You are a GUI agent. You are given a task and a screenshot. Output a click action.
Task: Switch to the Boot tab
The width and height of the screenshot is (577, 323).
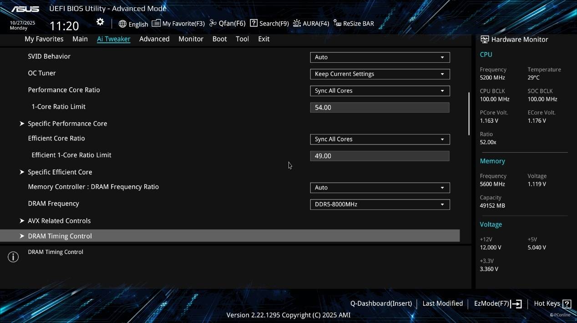219,39
